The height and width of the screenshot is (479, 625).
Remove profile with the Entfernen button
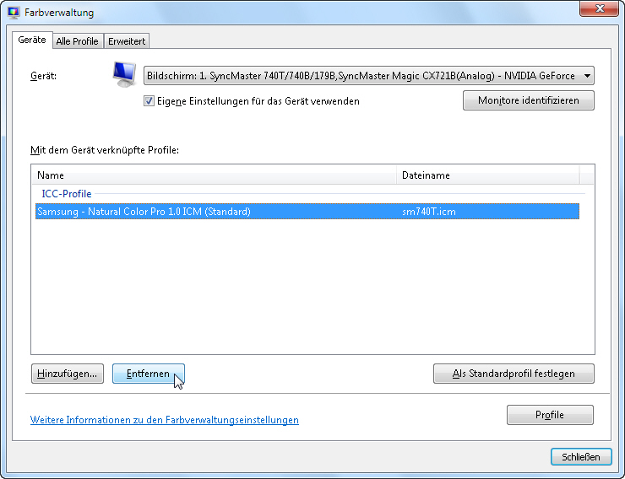point(148,374)
